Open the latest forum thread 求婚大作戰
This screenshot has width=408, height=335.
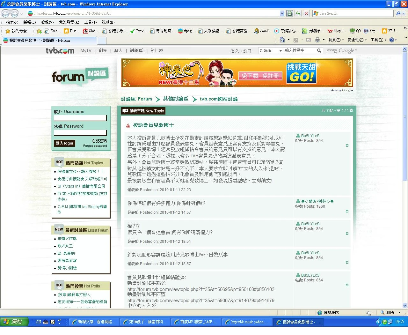[x=67, y=239]
